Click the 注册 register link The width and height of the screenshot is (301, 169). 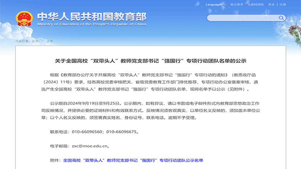pyautogui.click(x=283, y=5)
